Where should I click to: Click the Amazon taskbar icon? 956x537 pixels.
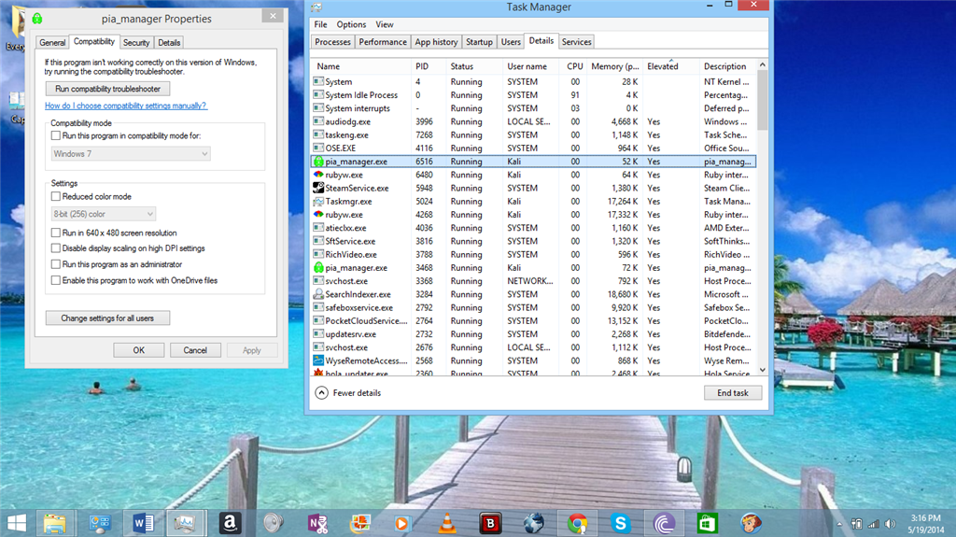tap(230, 523)
